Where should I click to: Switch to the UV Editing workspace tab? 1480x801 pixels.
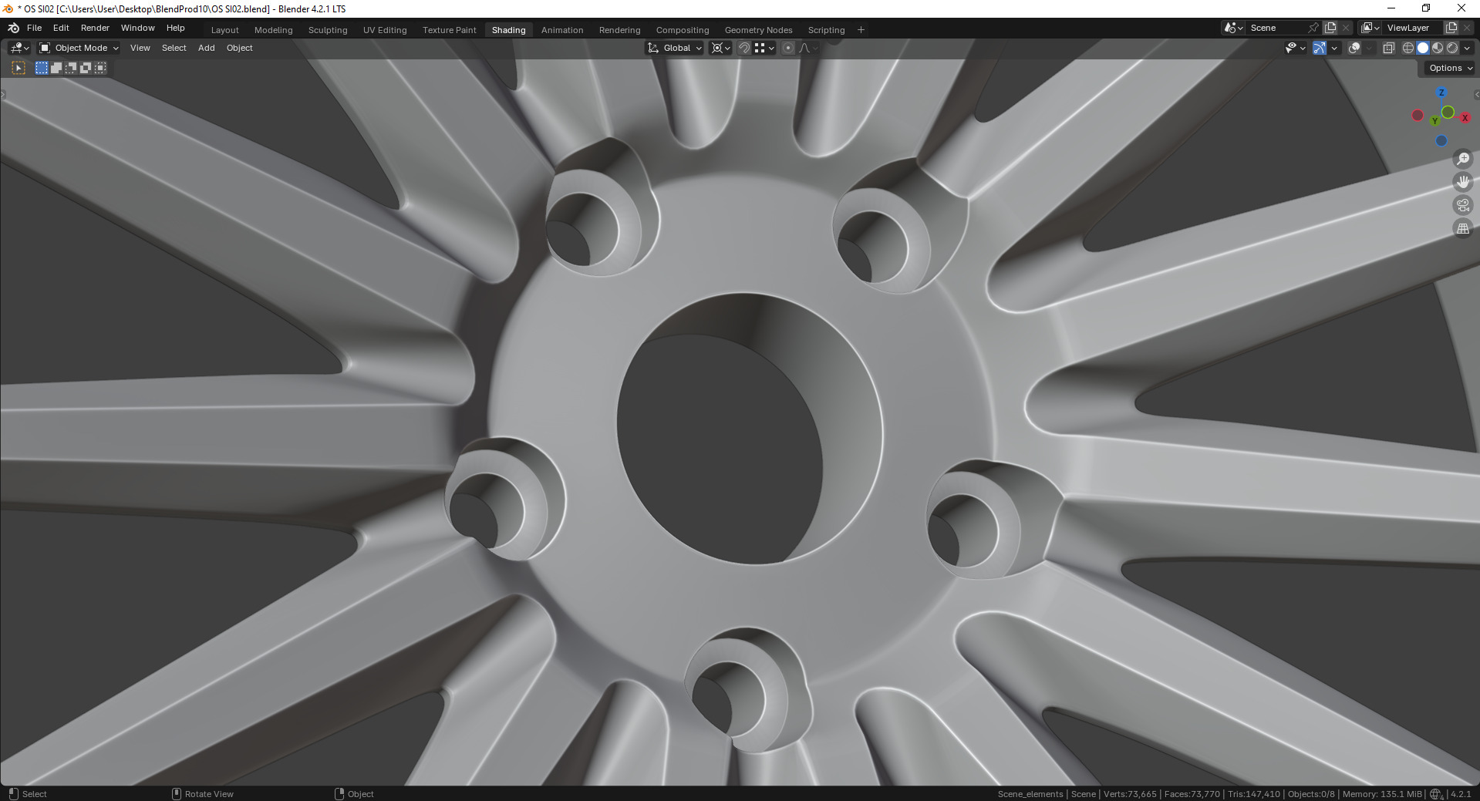[385, 30]
